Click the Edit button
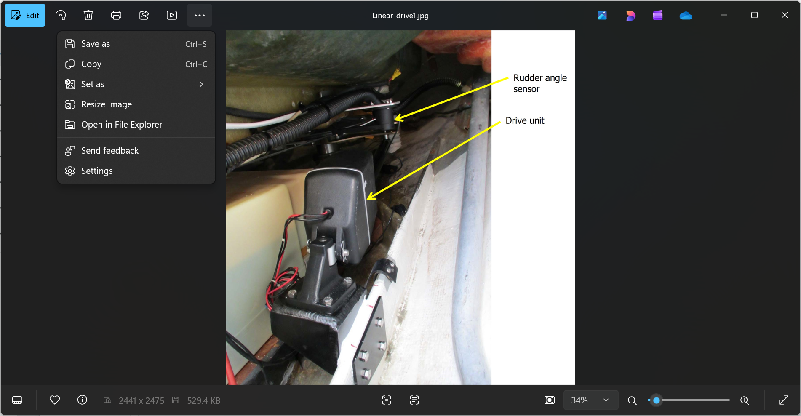Screen dimensions: 801x416 [25, 16]
